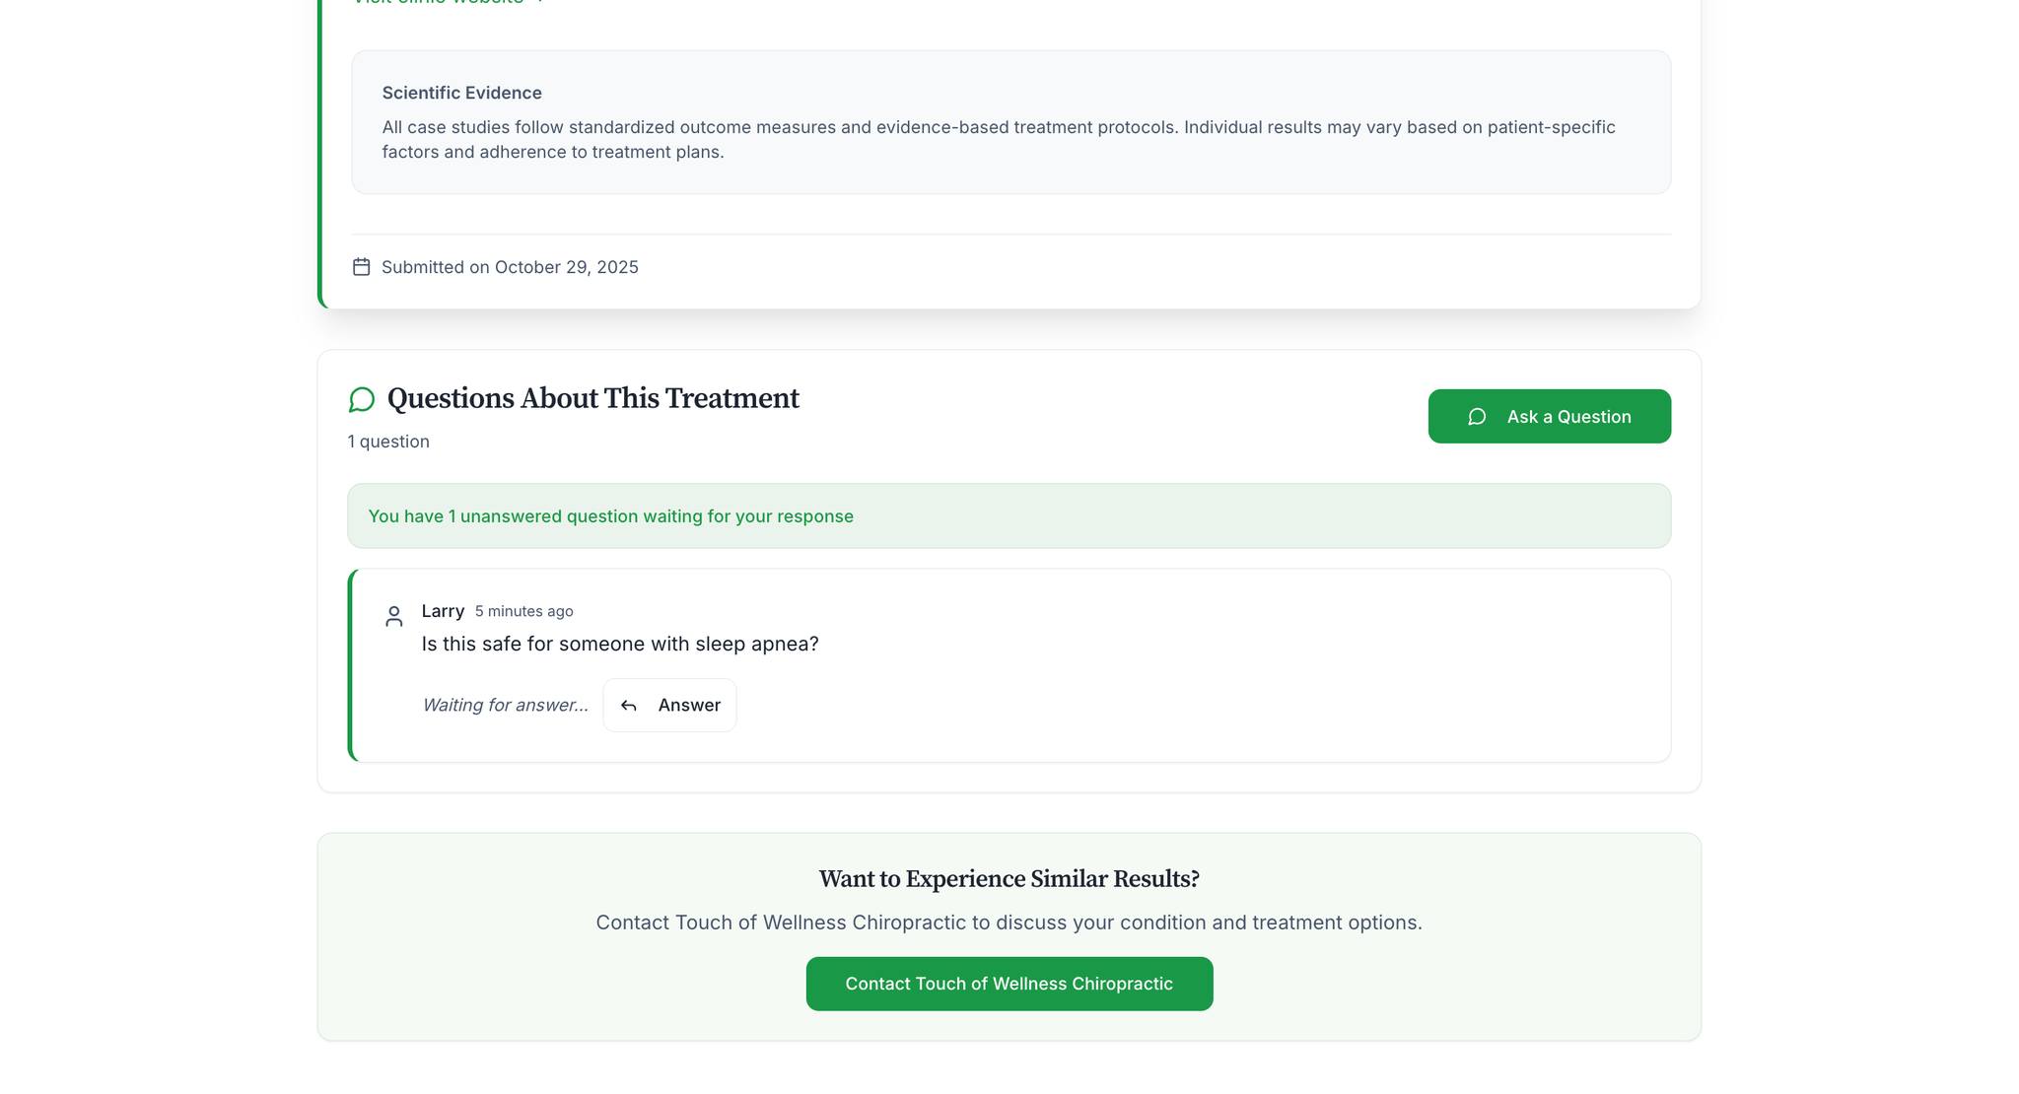Click the Scientific Evidence info box
Viewport: 2019px width, 1094px height.
click(x=1009, y=122)
